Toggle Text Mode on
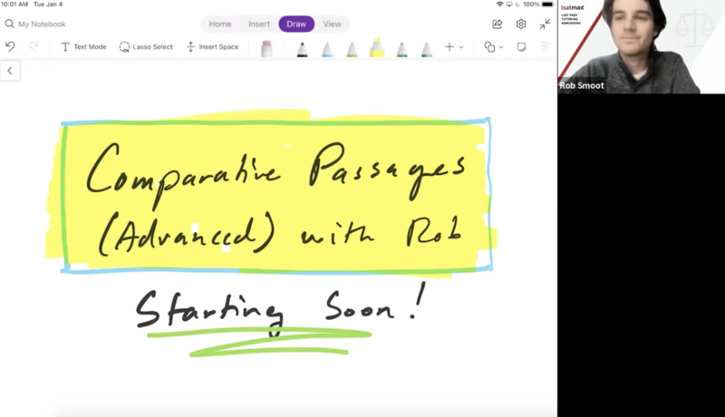 point(83,47)
